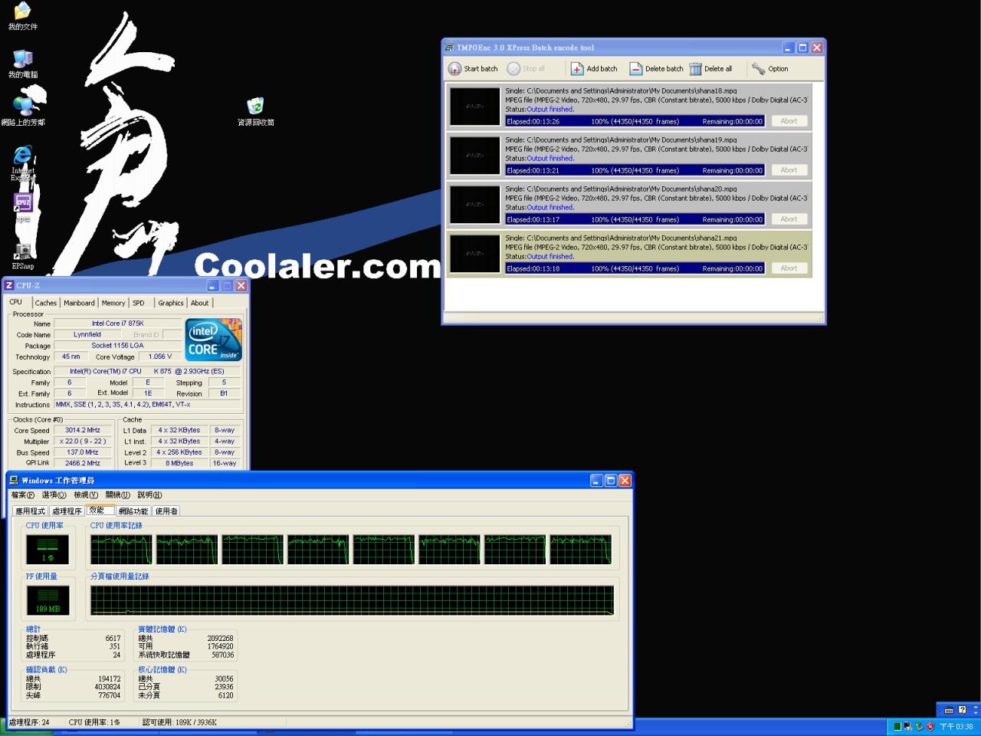Image resolution: width=981 pixels, height=736 pixels.
Task: Switch to 應用程式 tab in Task Manager
Action: (x=31, y=511)
